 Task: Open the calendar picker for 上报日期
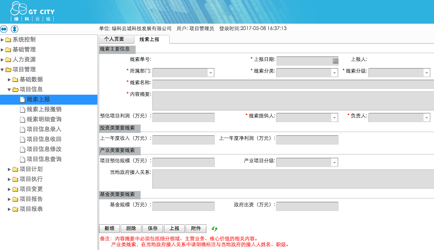pos(335,61)
